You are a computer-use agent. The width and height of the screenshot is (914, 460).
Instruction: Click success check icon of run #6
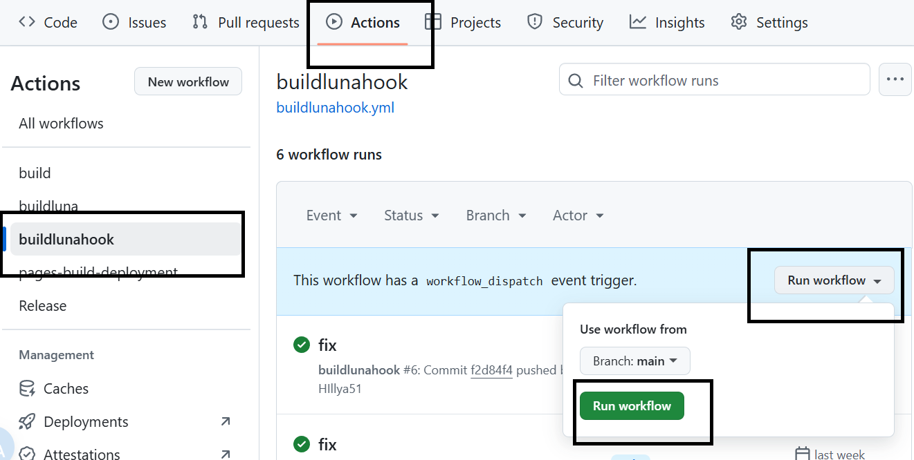click(302, 345)
